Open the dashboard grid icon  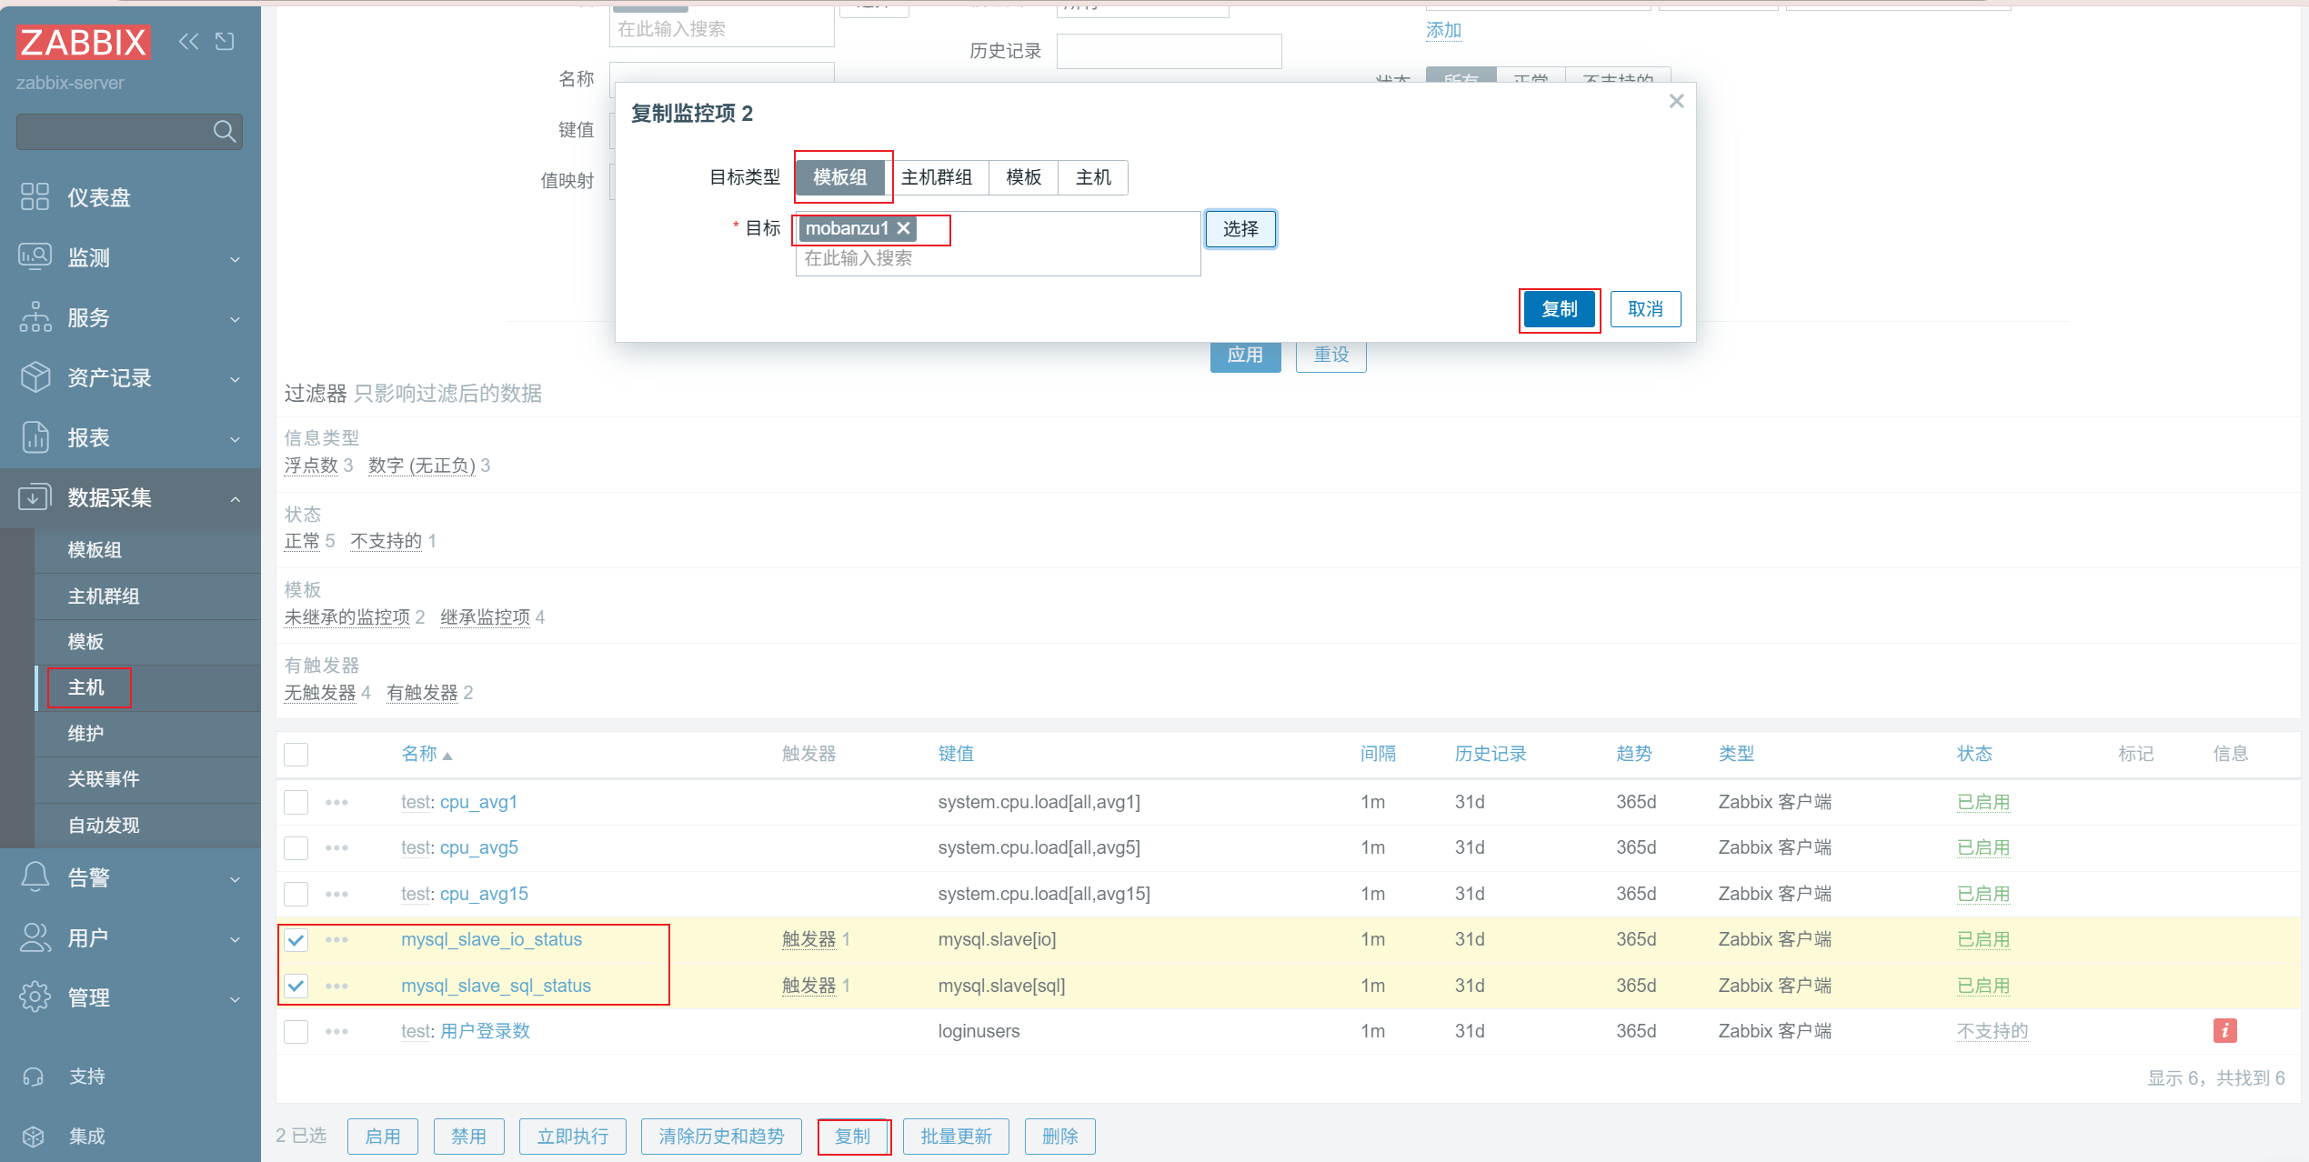click(x=35, y=196)
